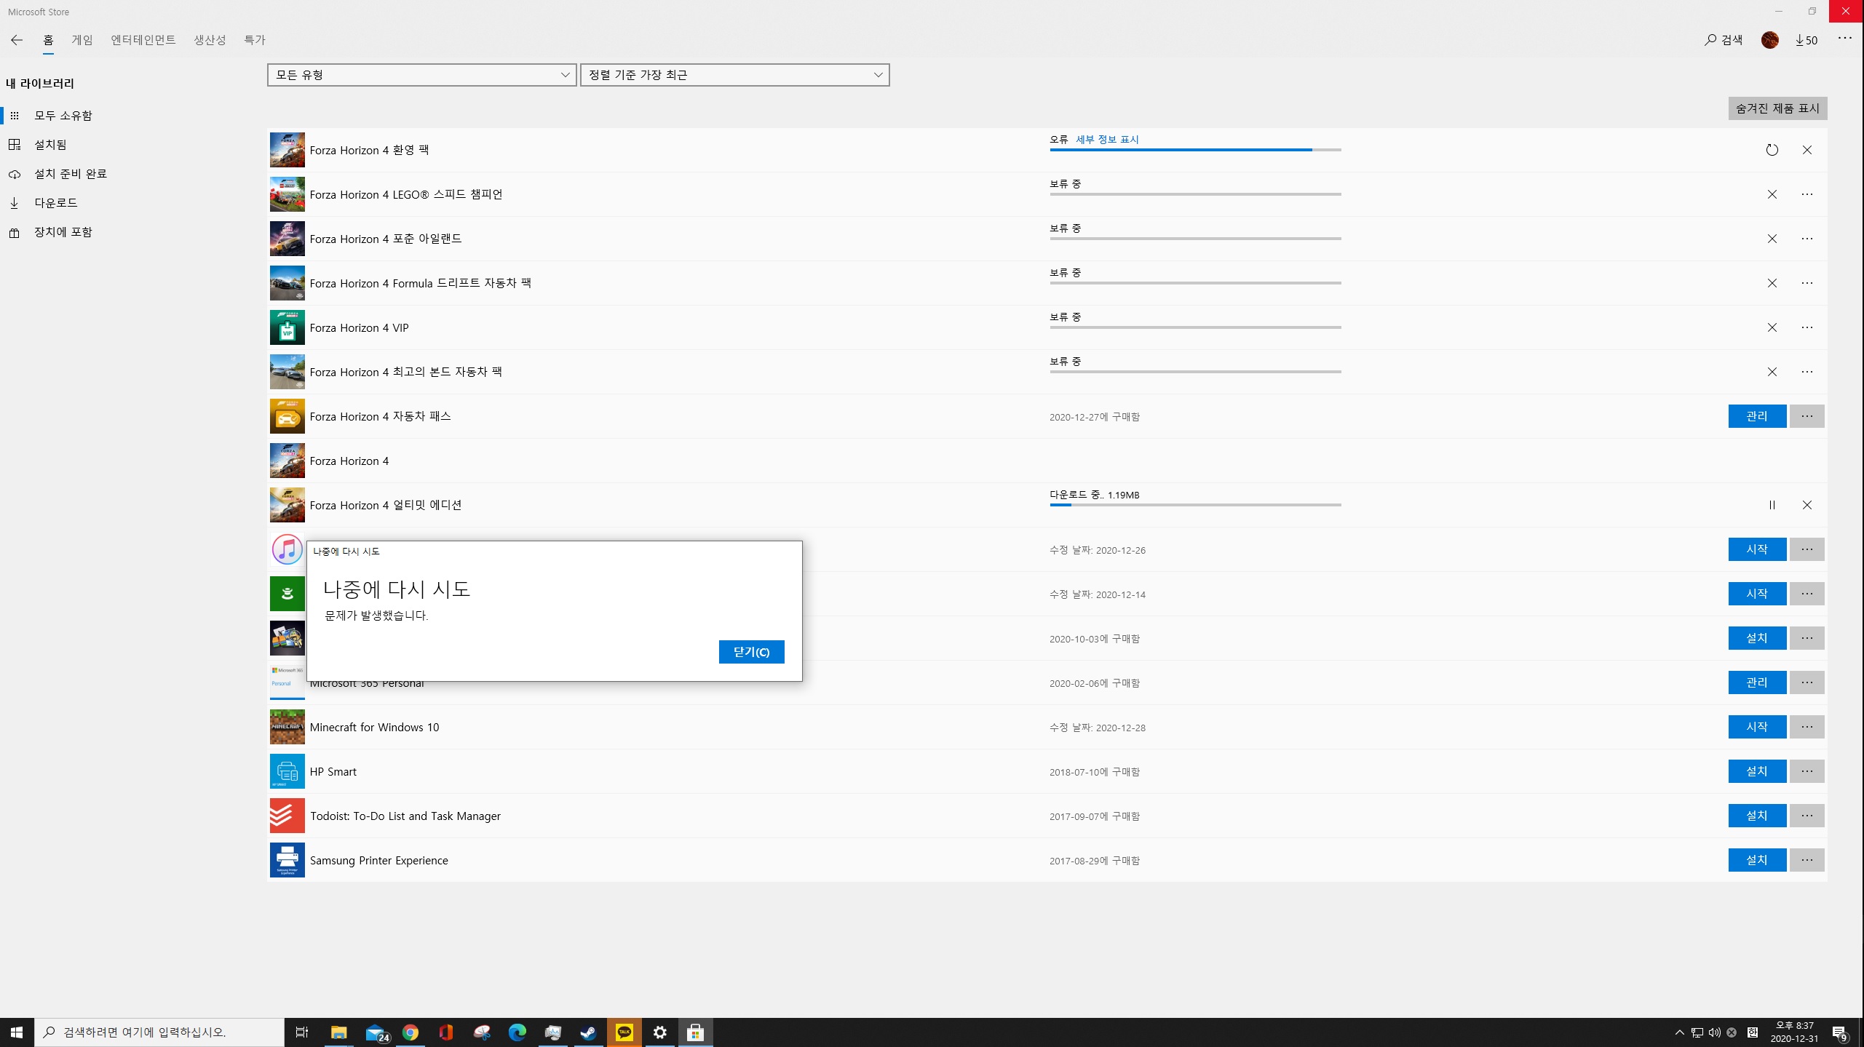Cancel Forza Horizon 4 포춘 아일랜드 download

pyautogui.click(x=1772, y=239)
